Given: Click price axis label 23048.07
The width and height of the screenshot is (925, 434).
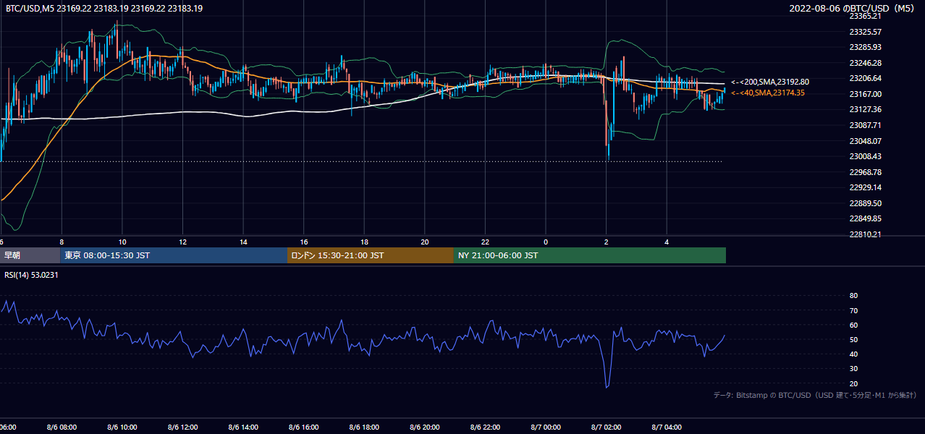Looking at the screenshot, I should pos(865,141).
